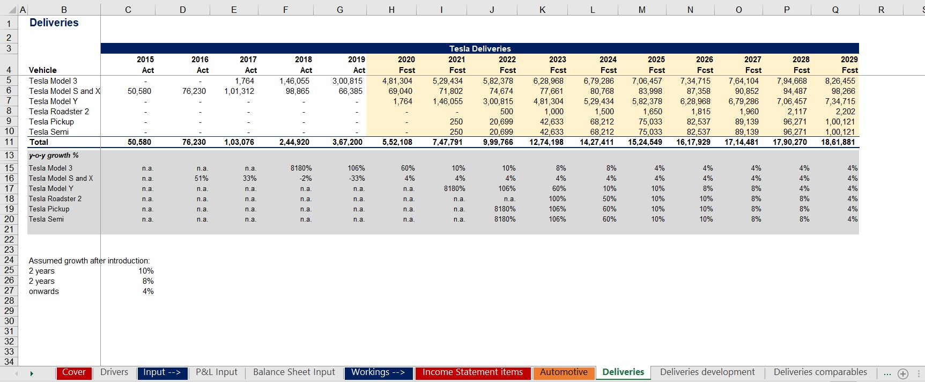Click the 'Deliveries' title cell
This screenshot has height=382, width=925.
(54, 23)
